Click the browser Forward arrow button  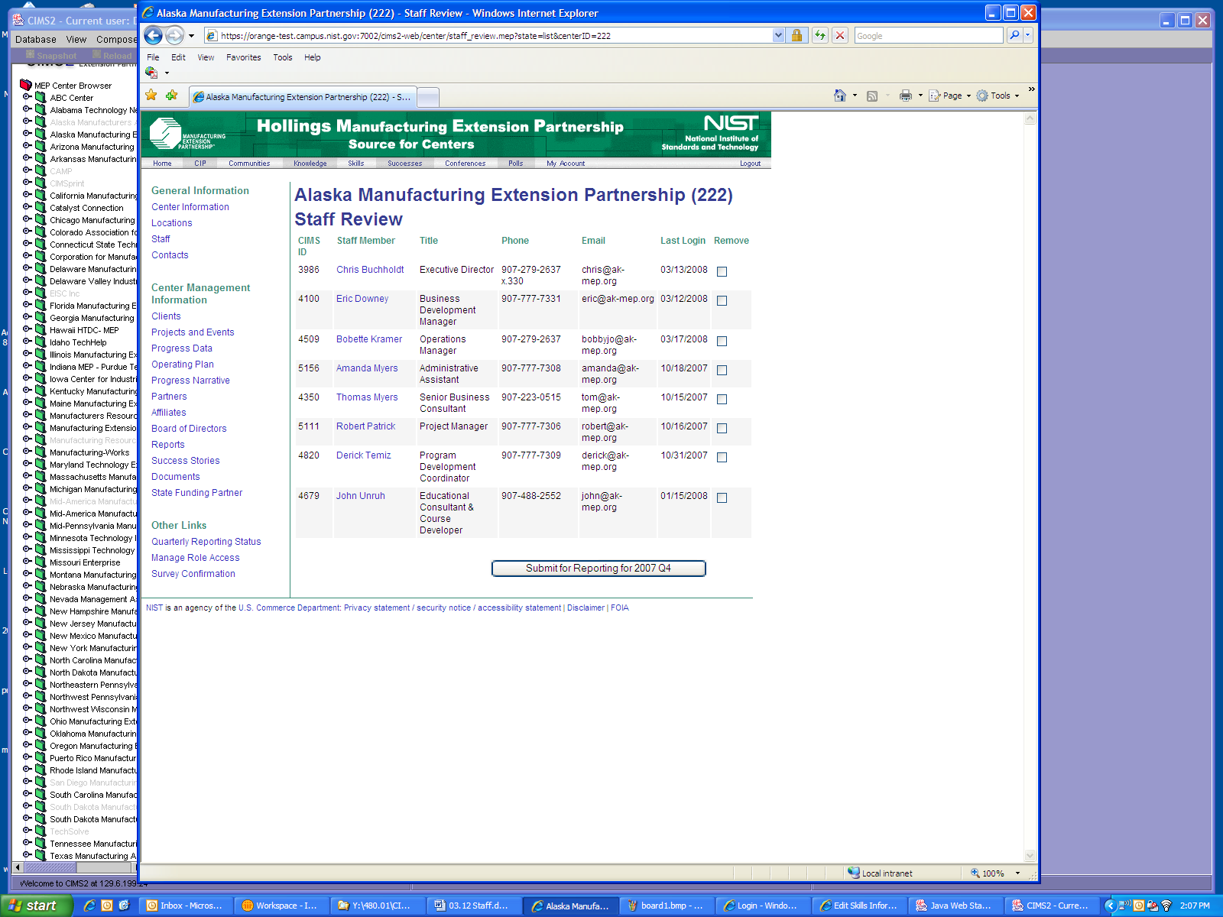click(174, 35)
